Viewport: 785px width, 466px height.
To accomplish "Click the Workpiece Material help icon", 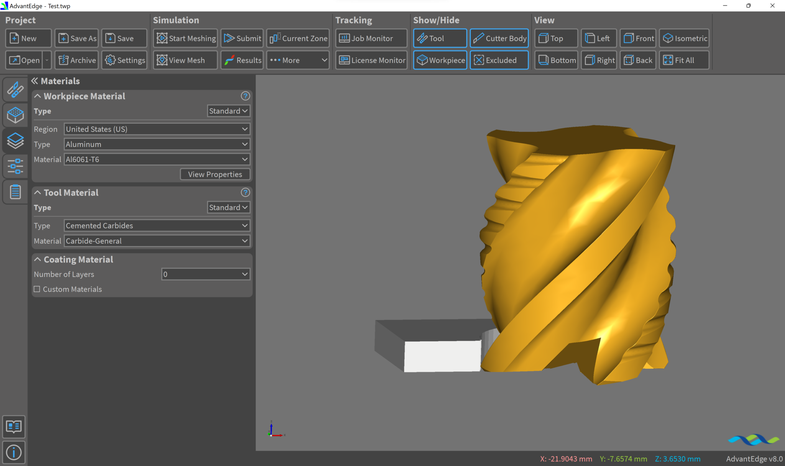I will tap(245, 96).
